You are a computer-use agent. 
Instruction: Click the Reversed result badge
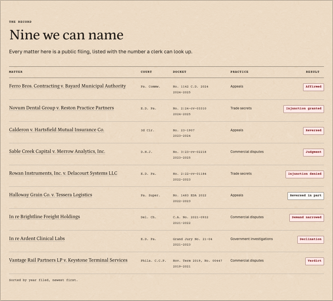[x=314, y=131]
